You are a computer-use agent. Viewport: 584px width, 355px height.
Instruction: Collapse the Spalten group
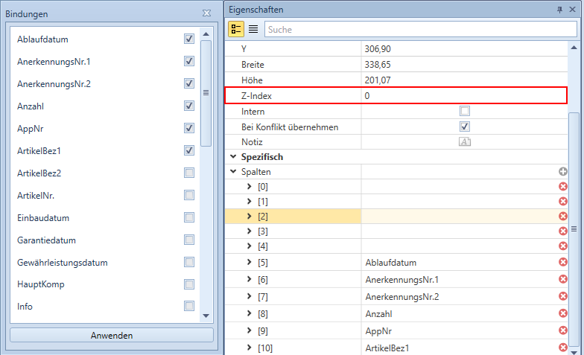point(233,171)
